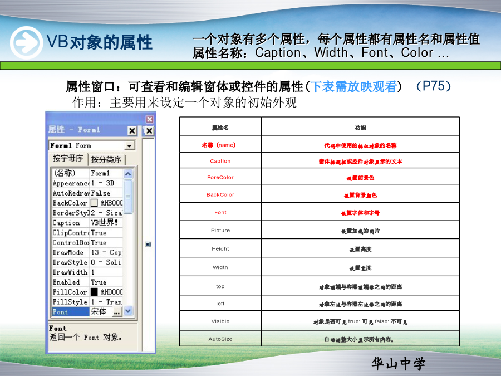
Task: Click the 设置前景色 function cell
Action: 360,178
